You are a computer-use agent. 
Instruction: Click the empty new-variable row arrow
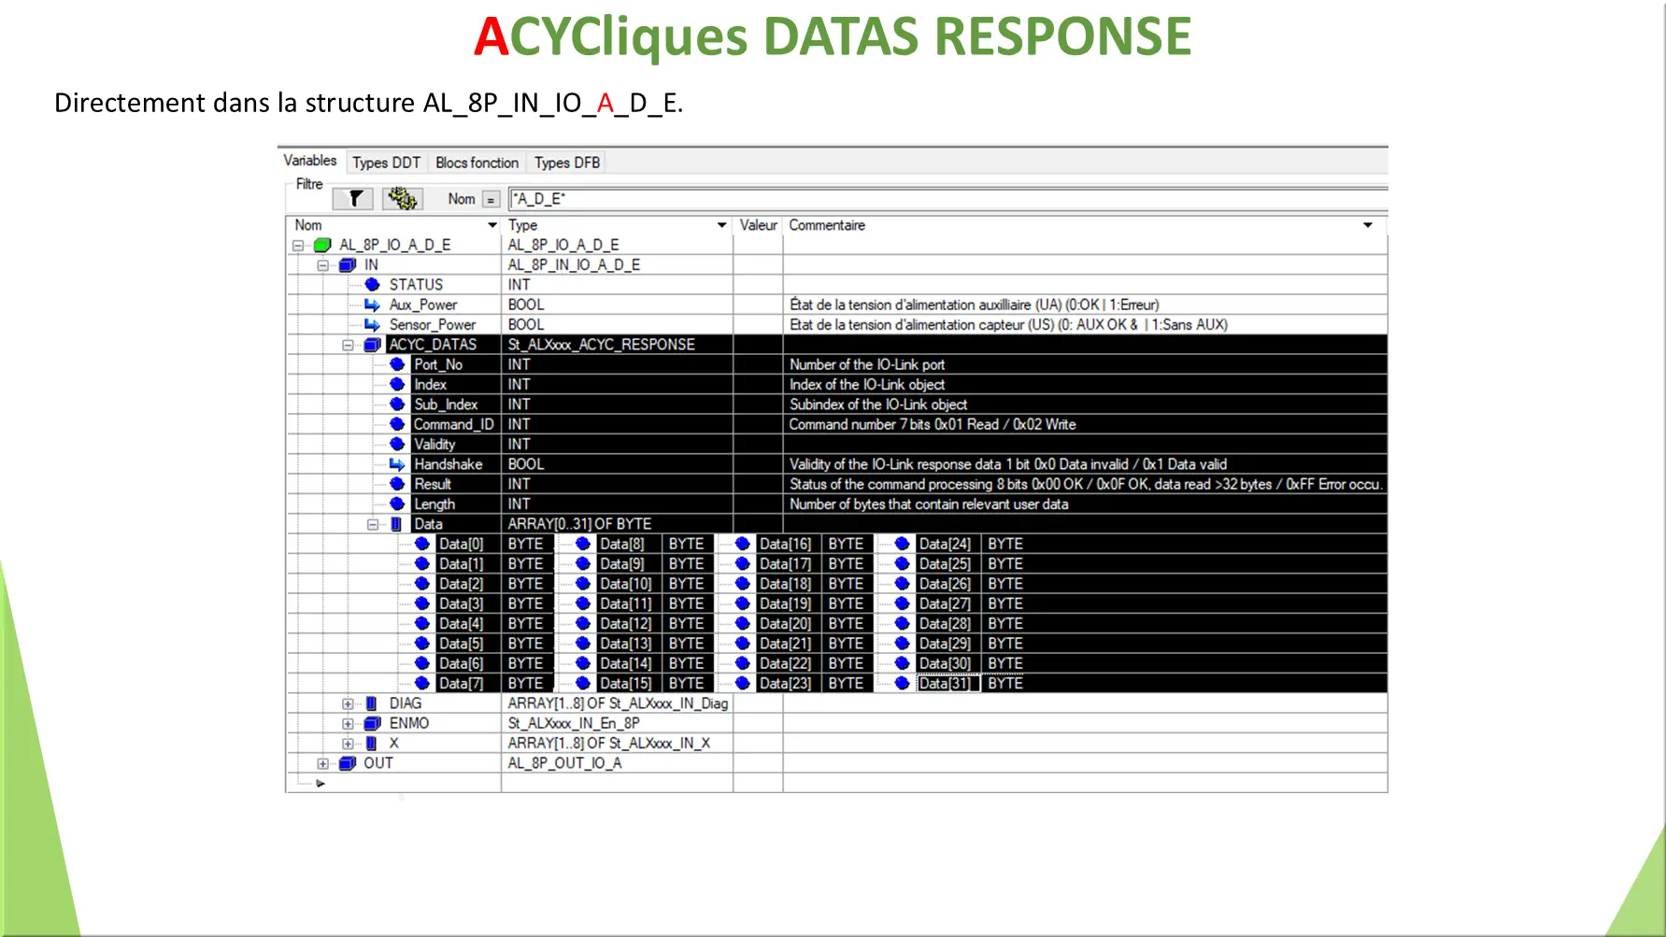(320, 784)
